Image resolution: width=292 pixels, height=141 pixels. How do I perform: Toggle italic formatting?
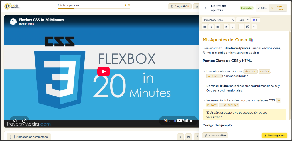tap(233, 27)
